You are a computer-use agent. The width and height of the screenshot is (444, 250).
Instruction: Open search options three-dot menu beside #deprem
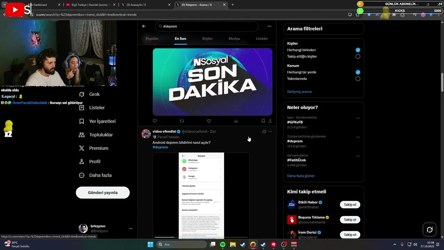pyautogui.click(x=269, y=26)
